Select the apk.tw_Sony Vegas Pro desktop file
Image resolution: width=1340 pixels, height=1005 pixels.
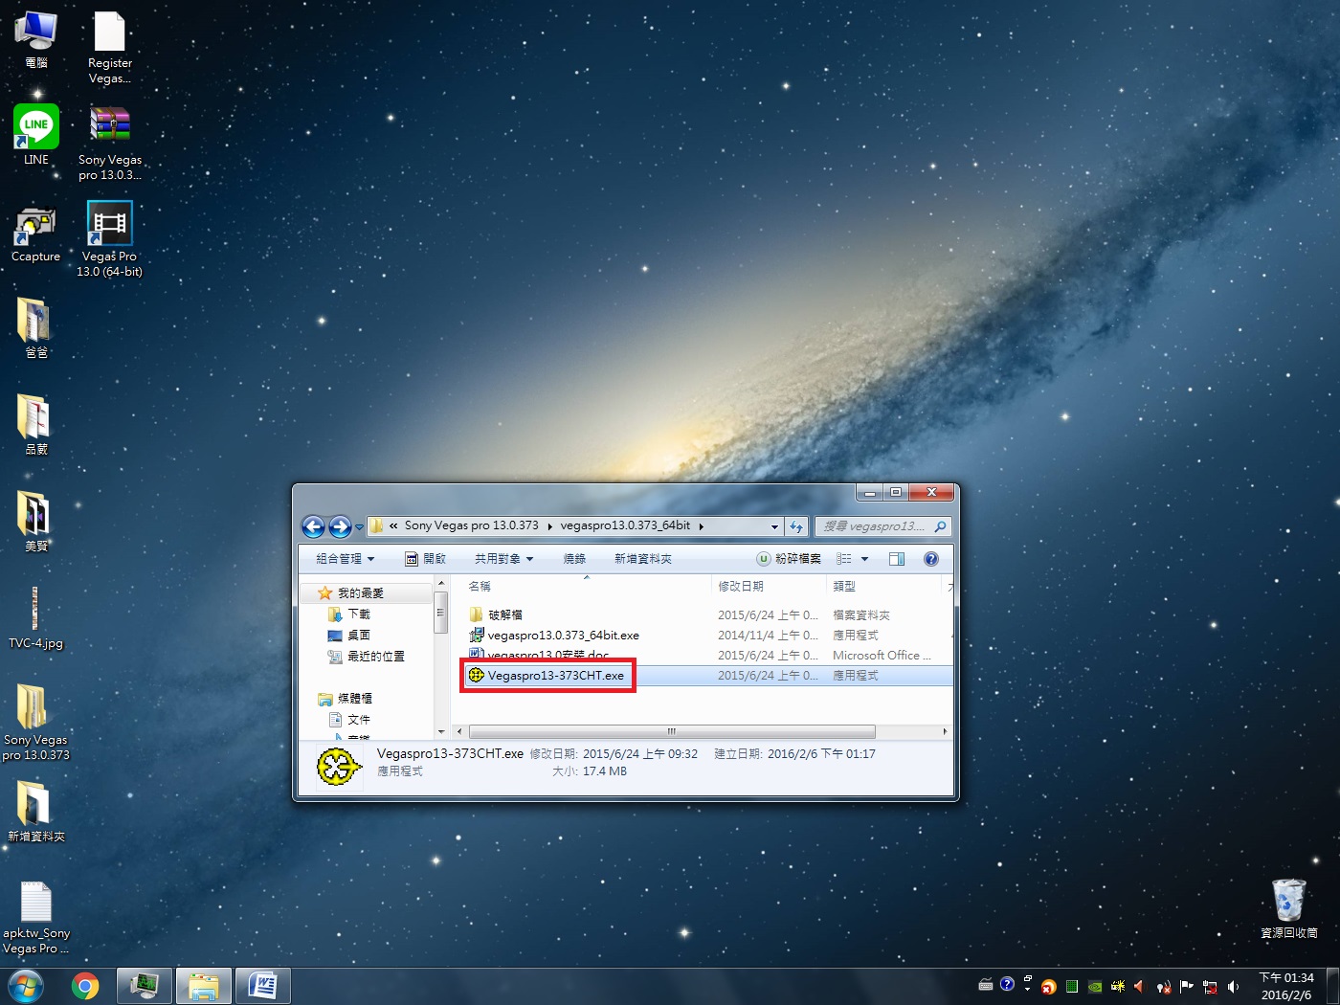click(x=36, y=918)
